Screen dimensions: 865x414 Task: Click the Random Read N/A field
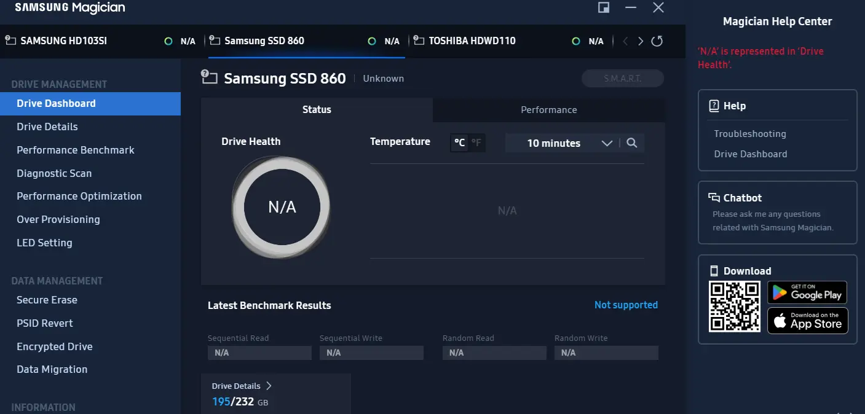(494, 353)
